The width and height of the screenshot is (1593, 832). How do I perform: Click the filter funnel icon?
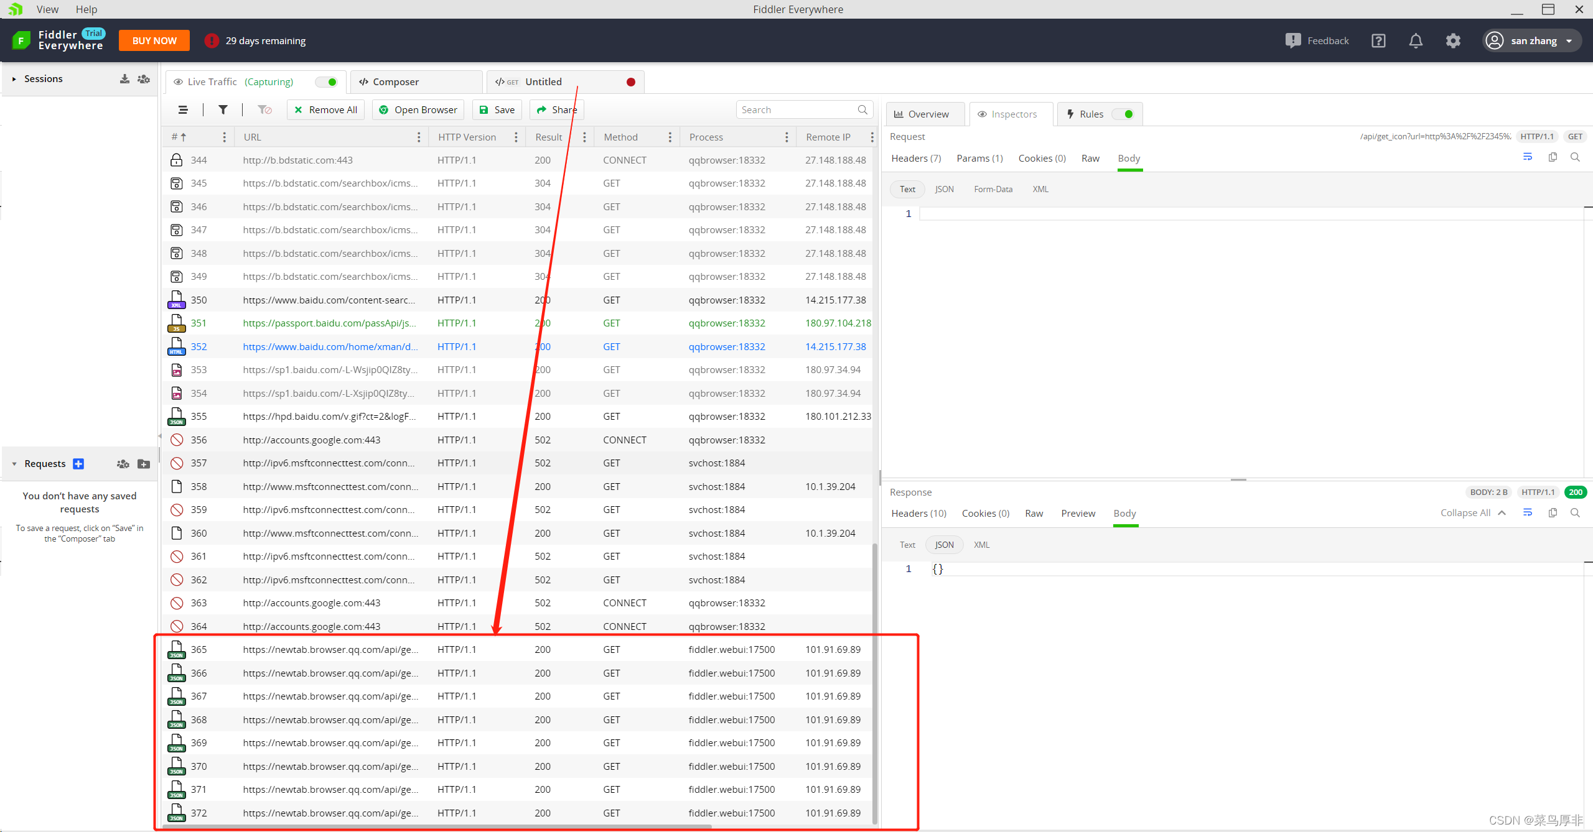click(x=223, y=109)
